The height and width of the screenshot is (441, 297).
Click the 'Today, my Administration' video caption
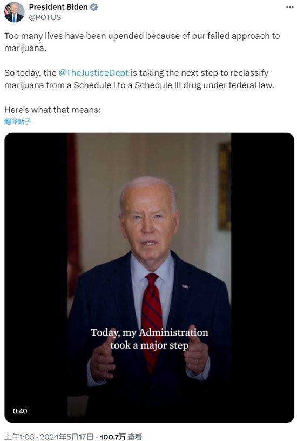(149, 339)
